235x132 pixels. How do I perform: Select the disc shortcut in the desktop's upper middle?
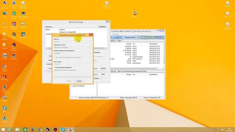click(135, 14)
